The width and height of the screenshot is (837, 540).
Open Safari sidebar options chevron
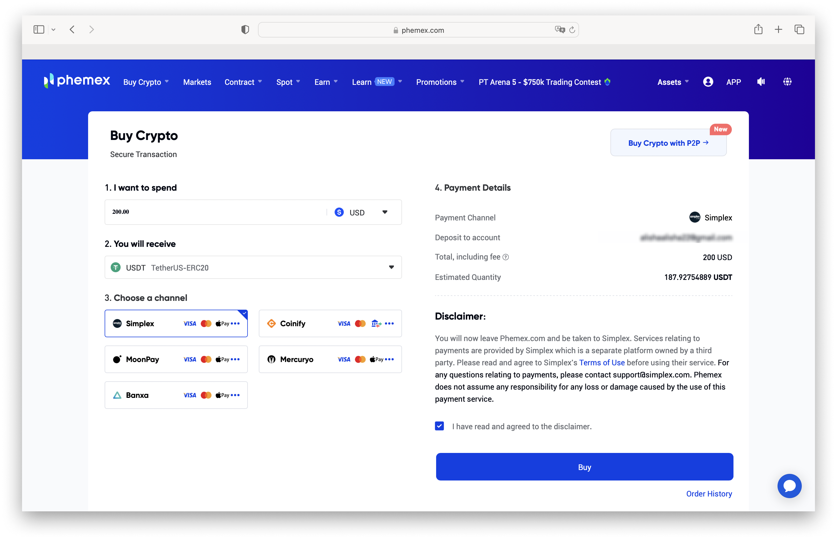(x=53, y=30)
